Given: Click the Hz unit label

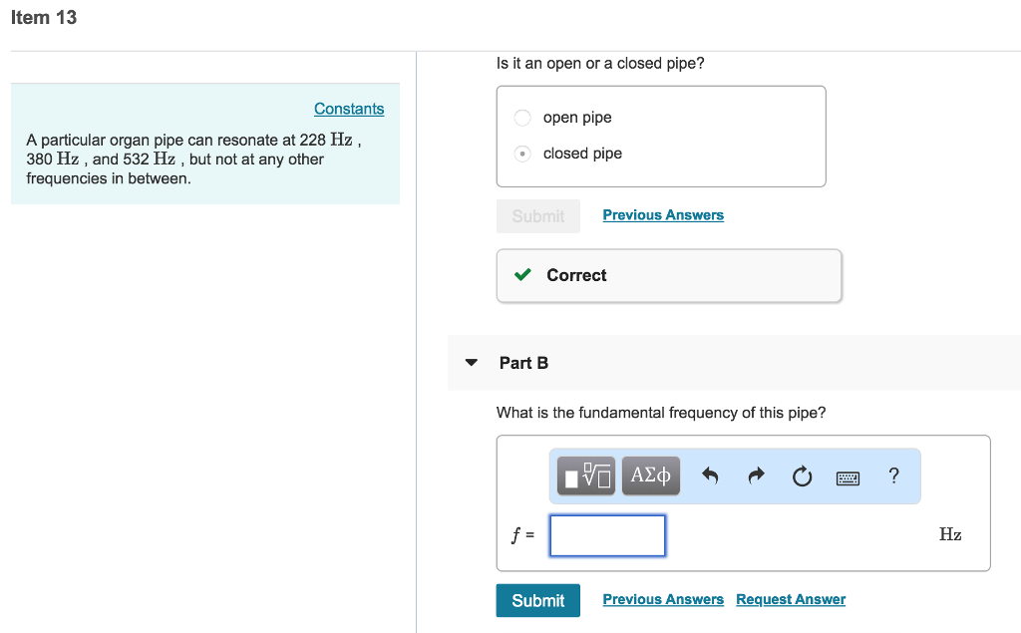Looking at the screenshot, I should coord(950,534).
